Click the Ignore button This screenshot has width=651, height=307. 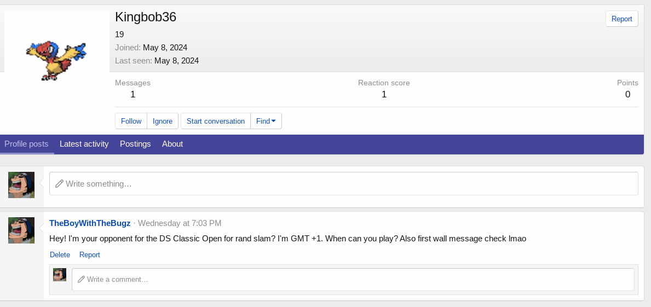[163, 121]
